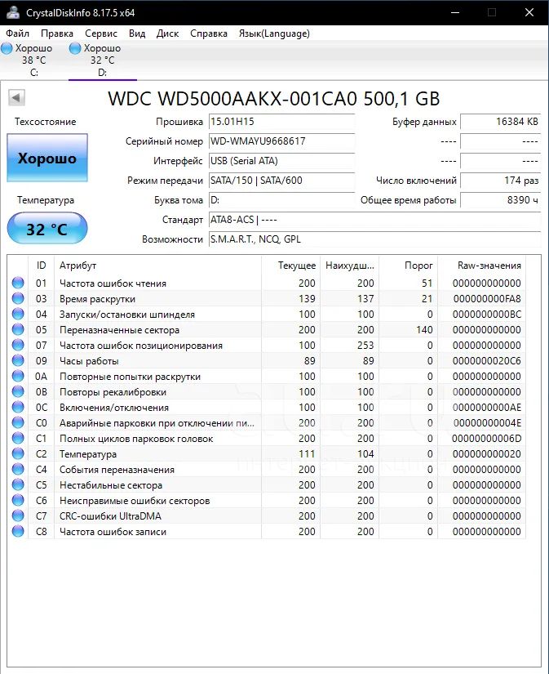Image resolution: width=549 pixels, height=674 pixels.
Task: Close the CrystalDiskInfo window
Action: [529, 12]
